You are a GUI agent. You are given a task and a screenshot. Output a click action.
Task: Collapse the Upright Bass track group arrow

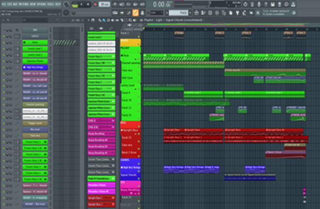pos(135,134)
